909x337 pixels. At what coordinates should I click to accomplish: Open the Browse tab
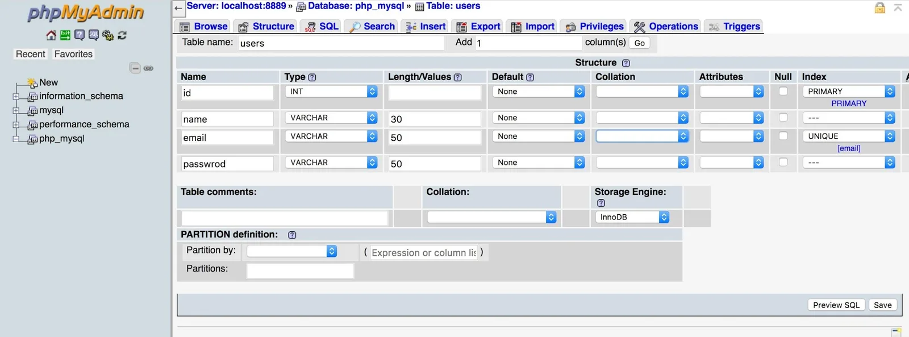203,27
